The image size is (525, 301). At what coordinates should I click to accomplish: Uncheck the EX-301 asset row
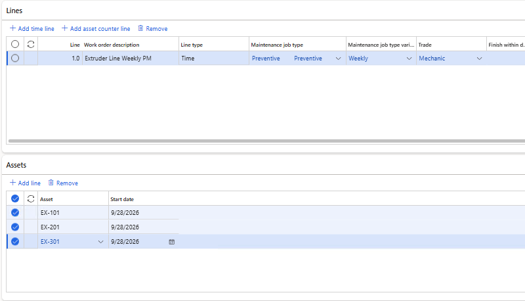click(15, 242)
